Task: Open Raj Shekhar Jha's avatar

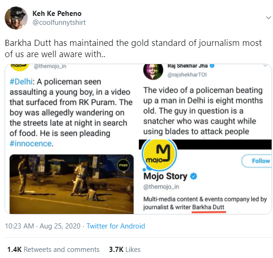Action: click(153, 72)
